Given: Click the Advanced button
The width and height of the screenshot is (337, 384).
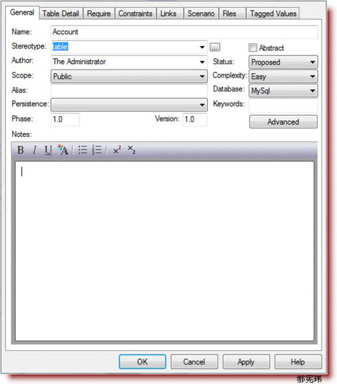Looking at the screenshot, I should 284,122.
